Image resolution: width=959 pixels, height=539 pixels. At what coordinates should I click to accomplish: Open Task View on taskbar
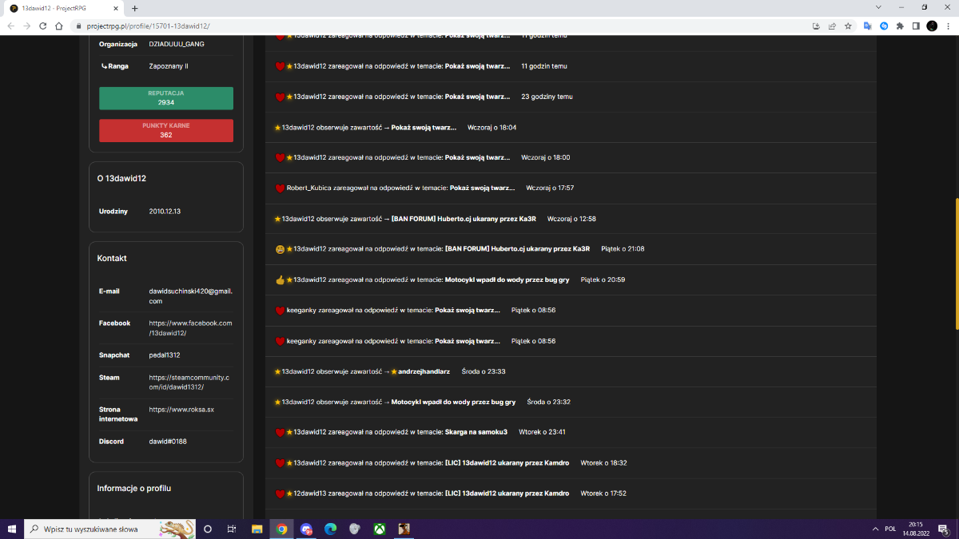[232, 529]
